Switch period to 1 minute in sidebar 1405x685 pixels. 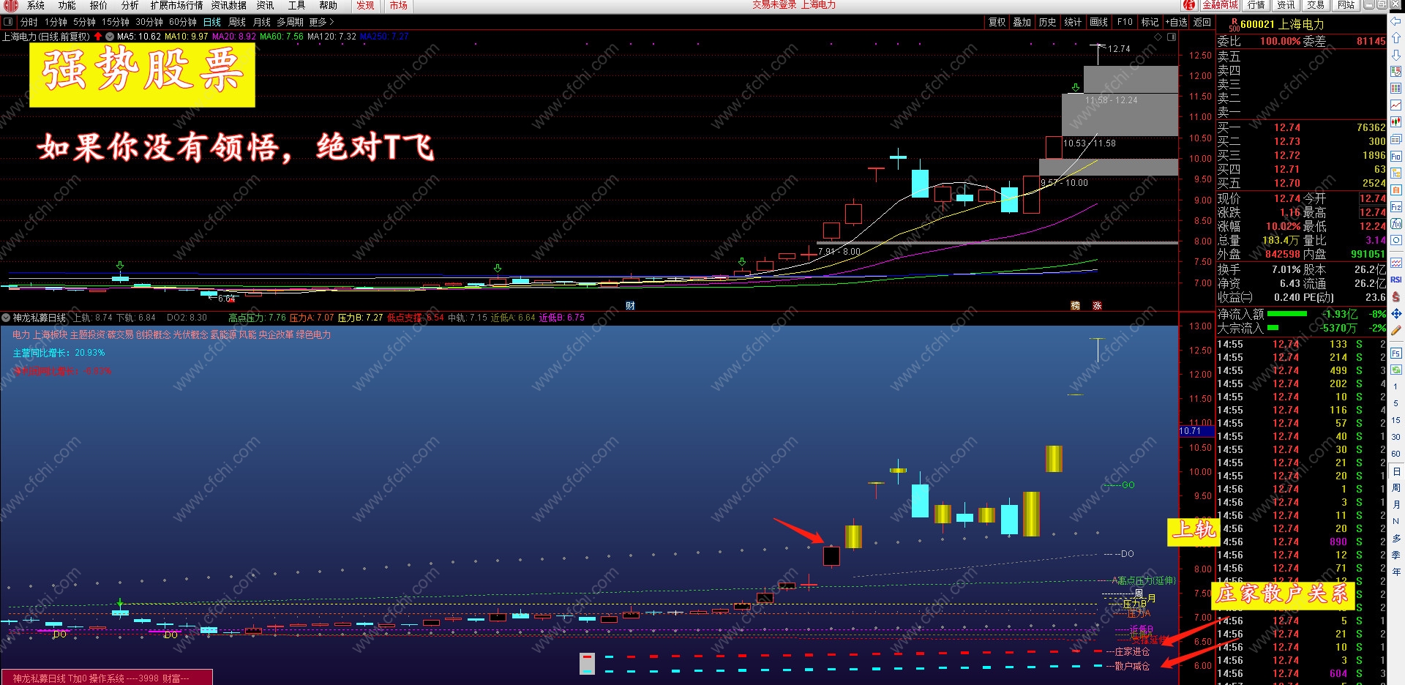[1396, 386]
